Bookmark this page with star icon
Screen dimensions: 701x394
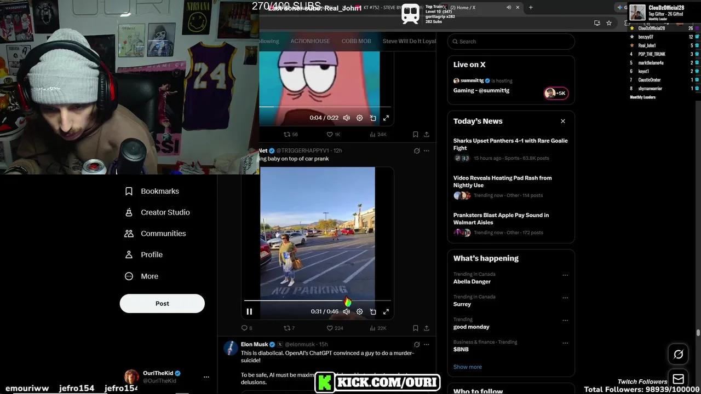pyautogui.click(x=609, y=23)
